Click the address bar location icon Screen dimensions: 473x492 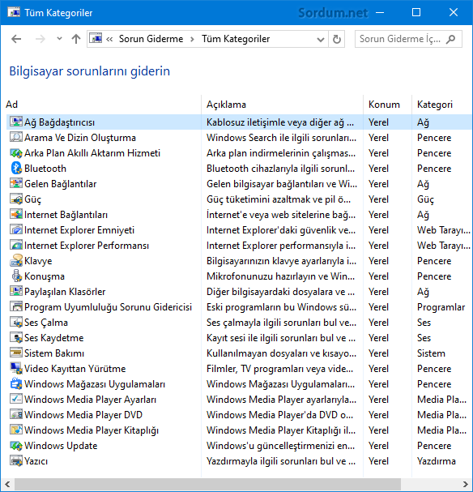(x=96, y=39)
